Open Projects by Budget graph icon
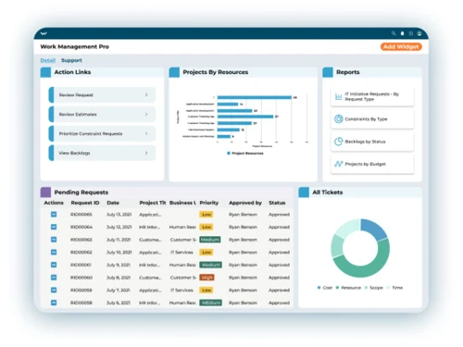Screen dimensions: 463x347 (x=339, y=164)
